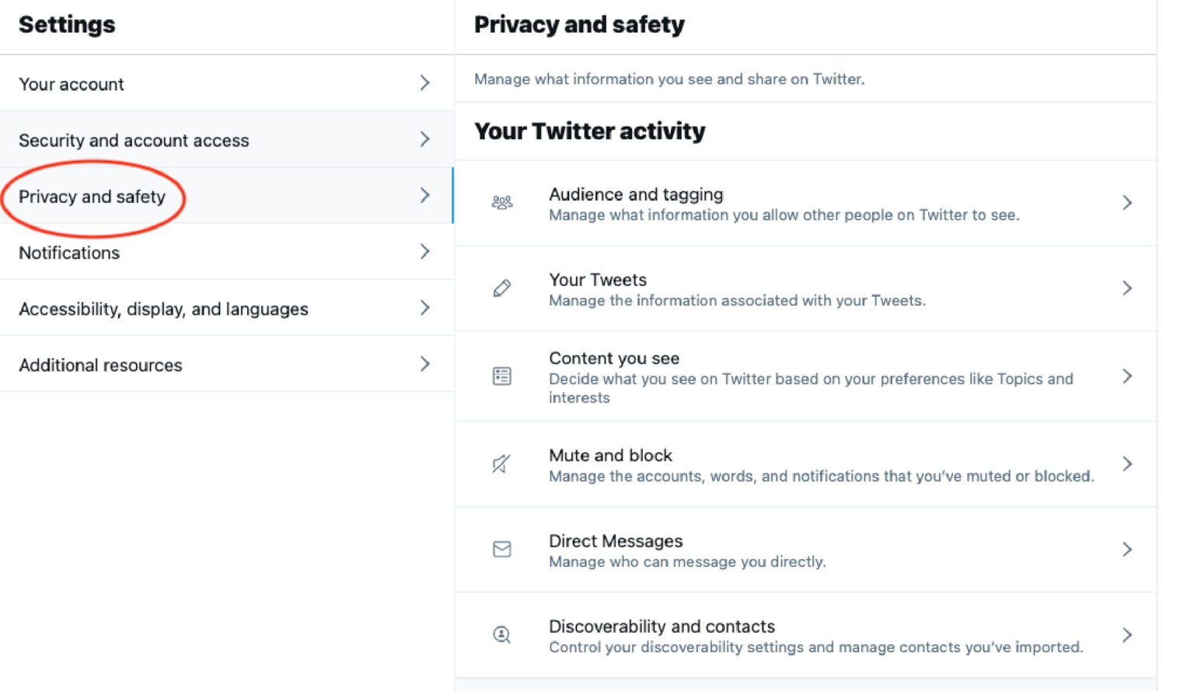Click the Mute and block speaker icon

click(501, 464)
